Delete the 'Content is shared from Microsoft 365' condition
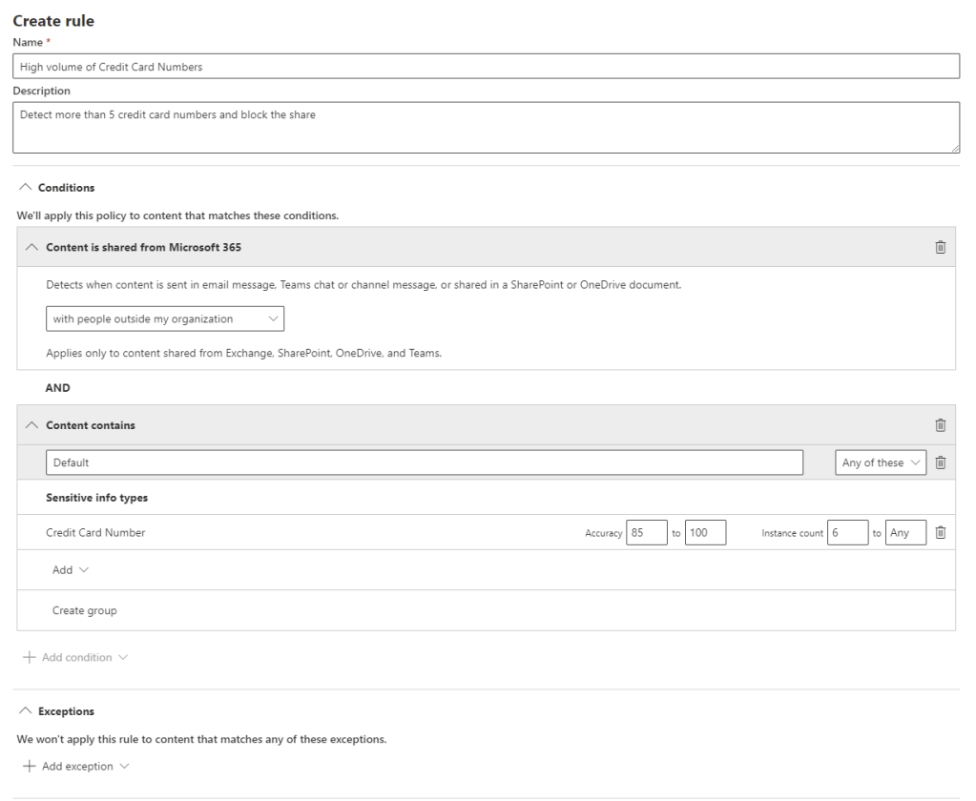The width and height of the screenshot is (976, 801). pos(940,247)
